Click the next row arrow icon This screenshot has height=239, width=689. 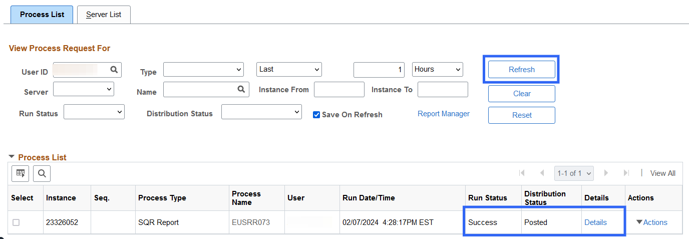[606, 173]
